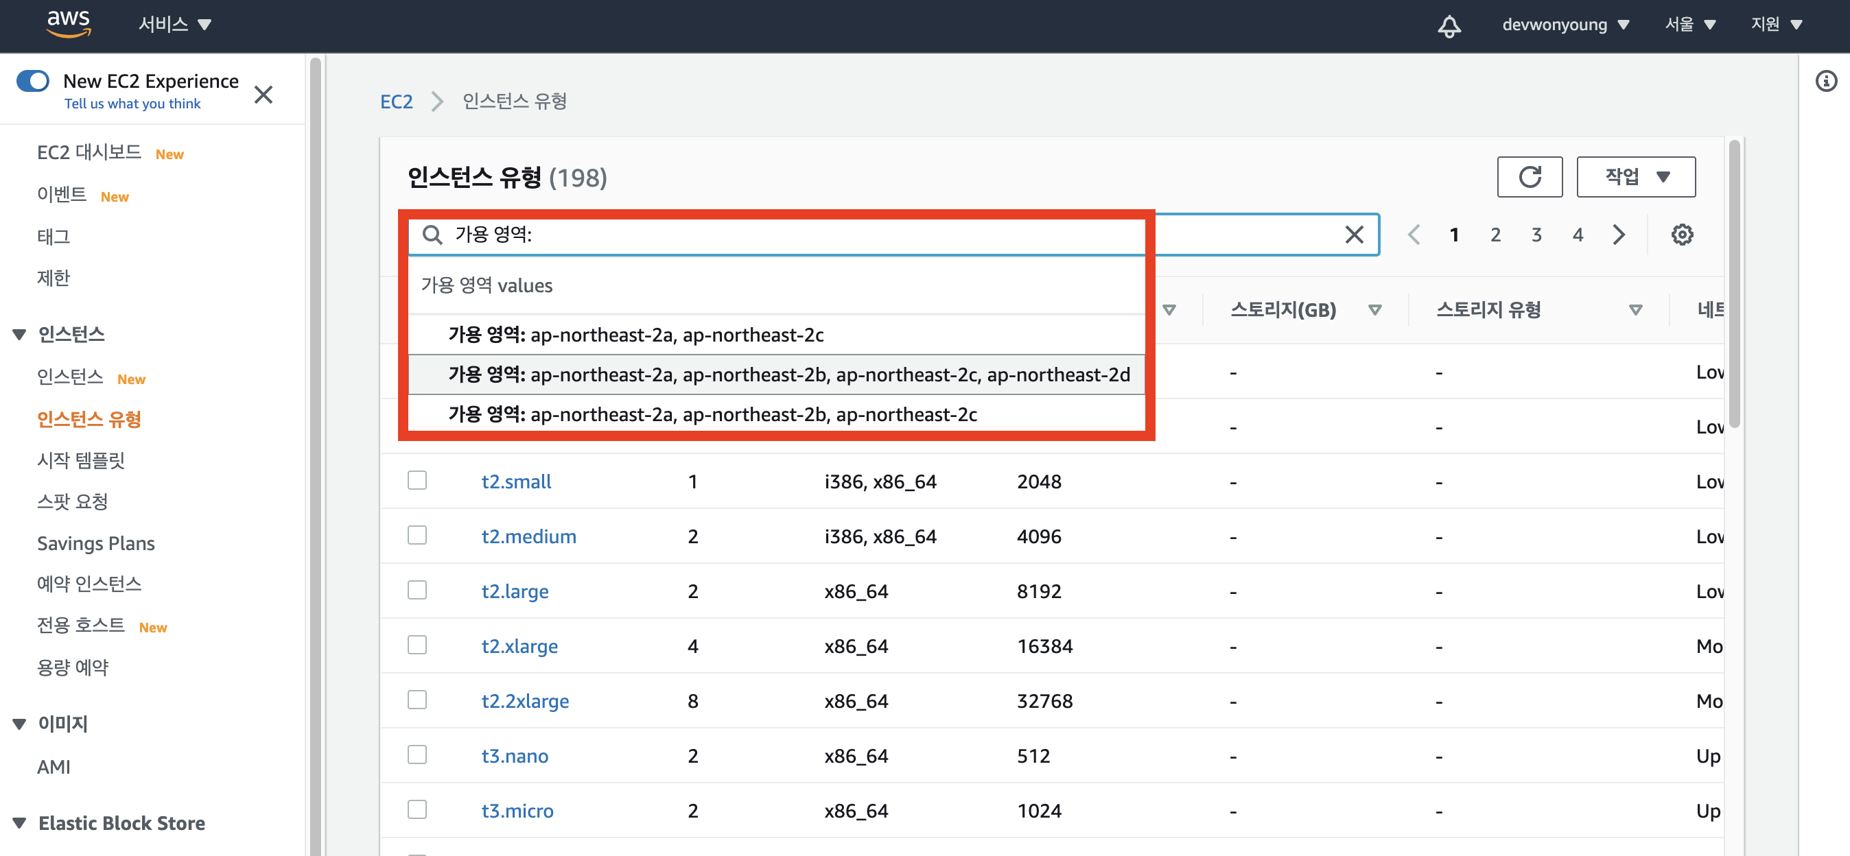Open 시작 템플릿 in the sidebar
Viewport: 1850px width, 856px height.
tap(81, 460)
